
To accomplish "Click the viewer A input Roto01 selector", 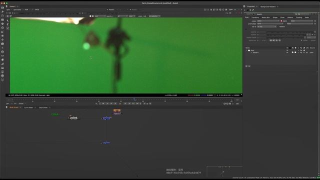I will tap(111, 9).
